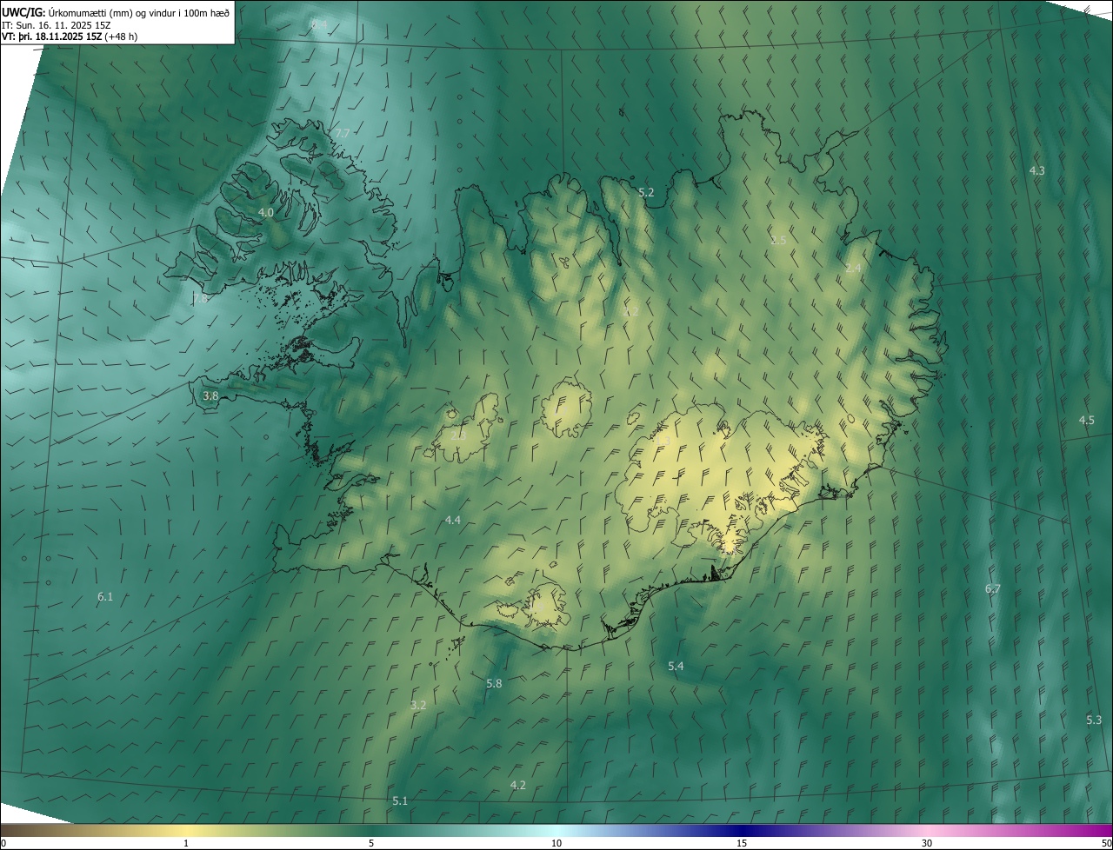
Task: Click the 4.0 value over the Westfjords
Action: 266,212
